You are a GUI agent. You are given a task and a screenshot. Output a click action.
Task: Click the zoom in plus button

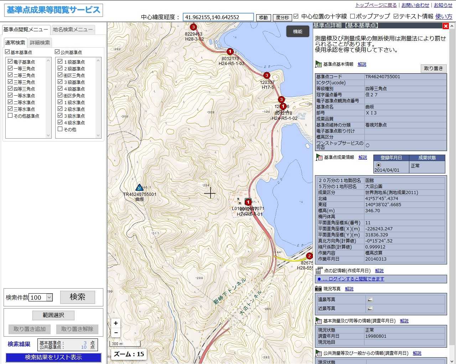(116, 323)
